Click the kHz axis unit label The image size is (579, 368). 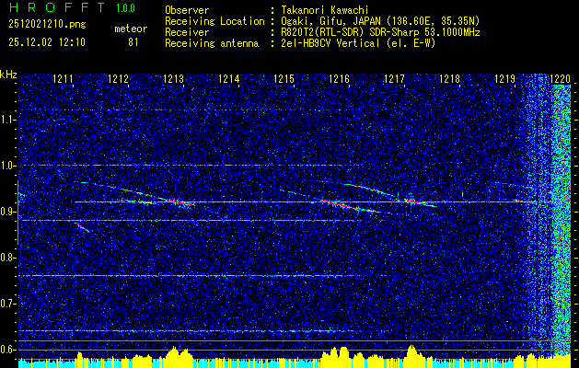(x=8, y=75)
